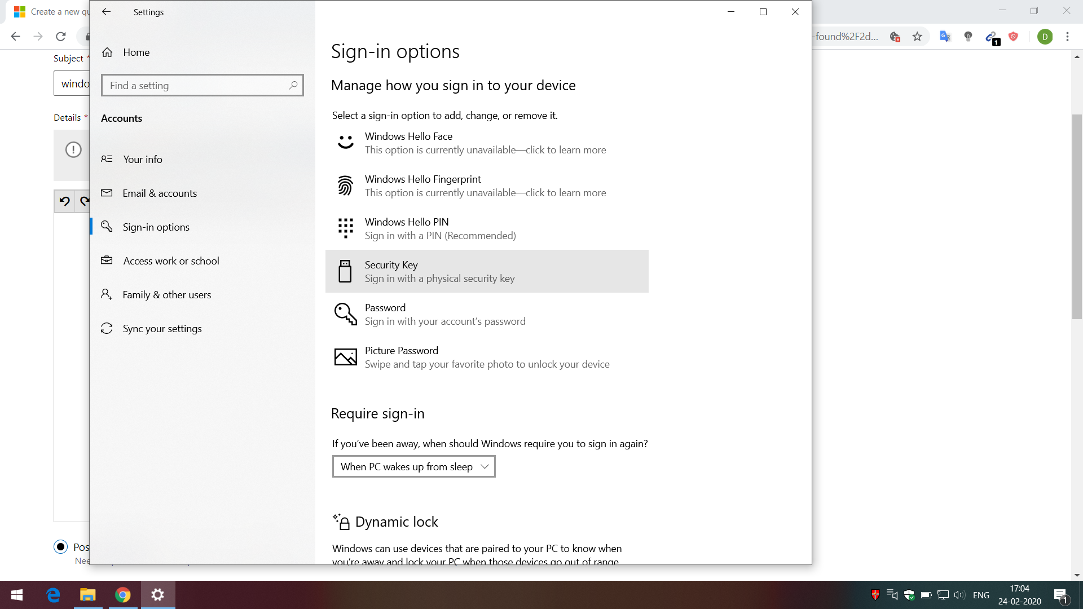The image size is (1083, 609).
Task: Click the Windows Security shield tray icon
Action: coord(909,595)
